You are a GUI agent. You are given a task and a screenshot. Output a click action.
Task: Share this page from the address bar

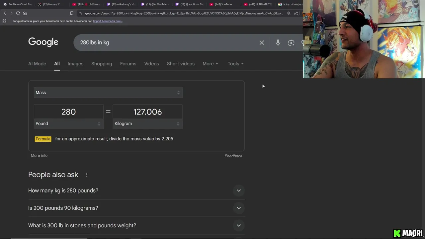pos(296,13)
